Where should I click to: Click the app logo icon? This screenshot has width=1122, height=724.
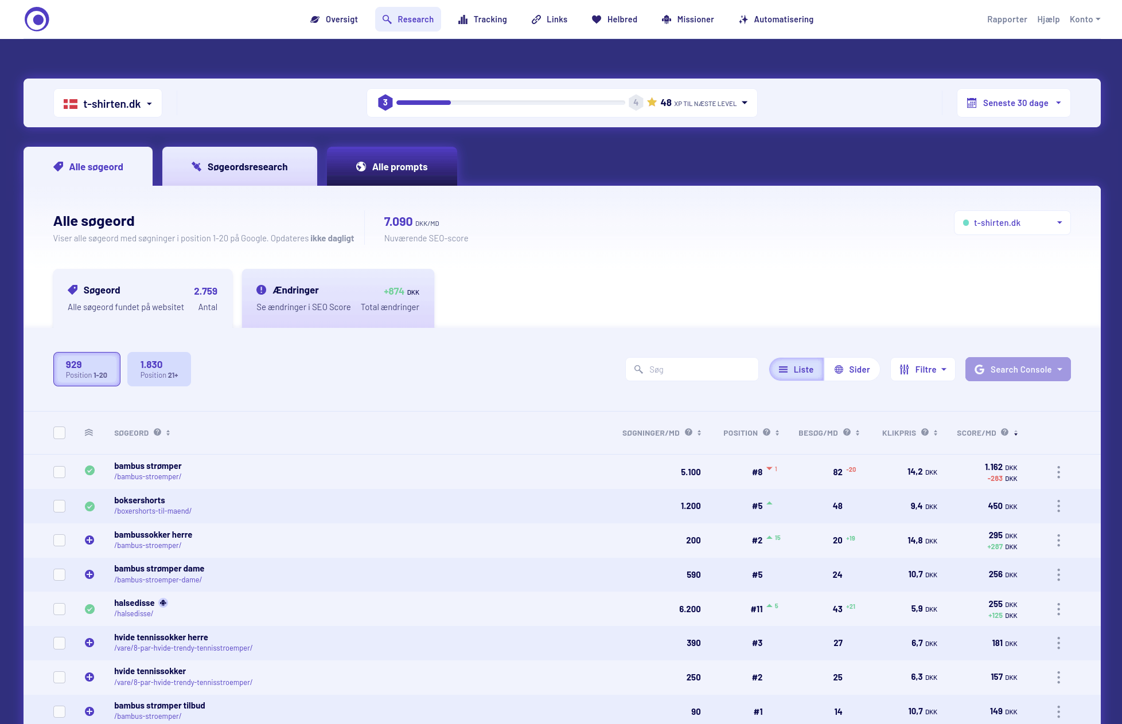pyautogui.click(x=37, y=19)
